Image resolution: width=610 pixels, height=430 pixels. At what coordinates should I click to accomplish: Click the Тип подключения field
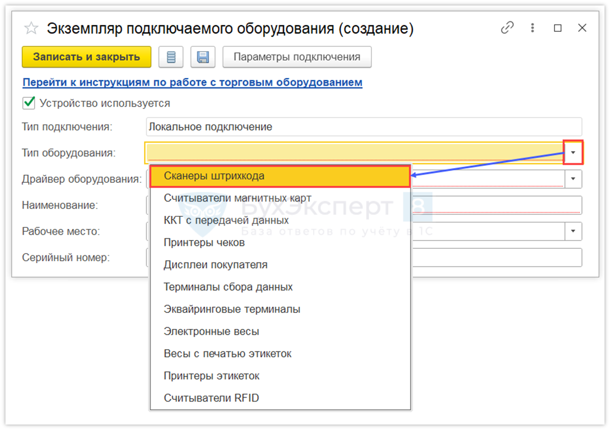coord(364,127)
